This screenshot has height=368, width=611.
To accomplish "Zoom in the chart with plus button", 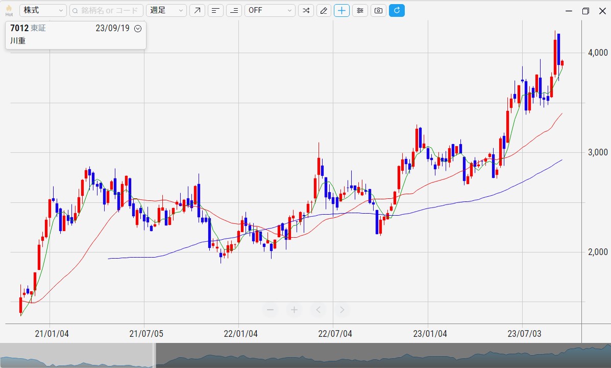I will pos(294,310).
